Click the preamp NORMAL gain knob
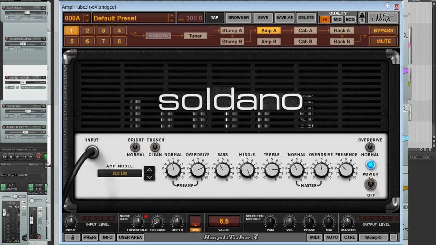This screenshot has height=245, width=436. click(x=173, y=170)
